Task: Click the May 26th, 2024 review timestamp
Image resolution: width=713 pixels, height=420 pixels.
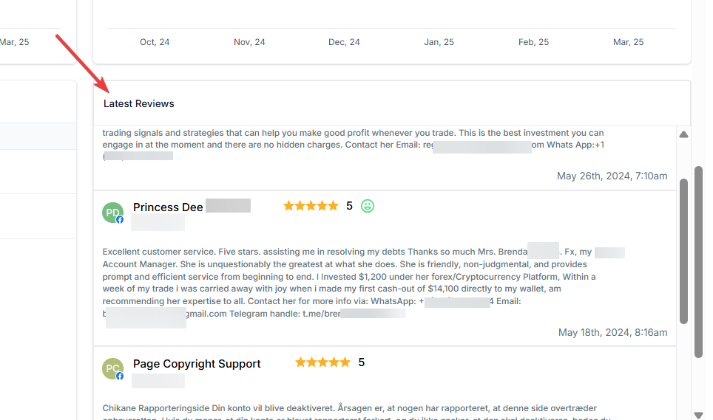Action: (x=612, y=176)
